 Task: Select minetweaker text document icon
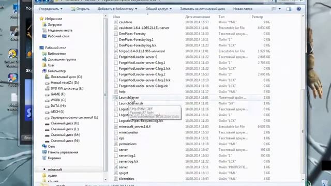tap(116, 132)
